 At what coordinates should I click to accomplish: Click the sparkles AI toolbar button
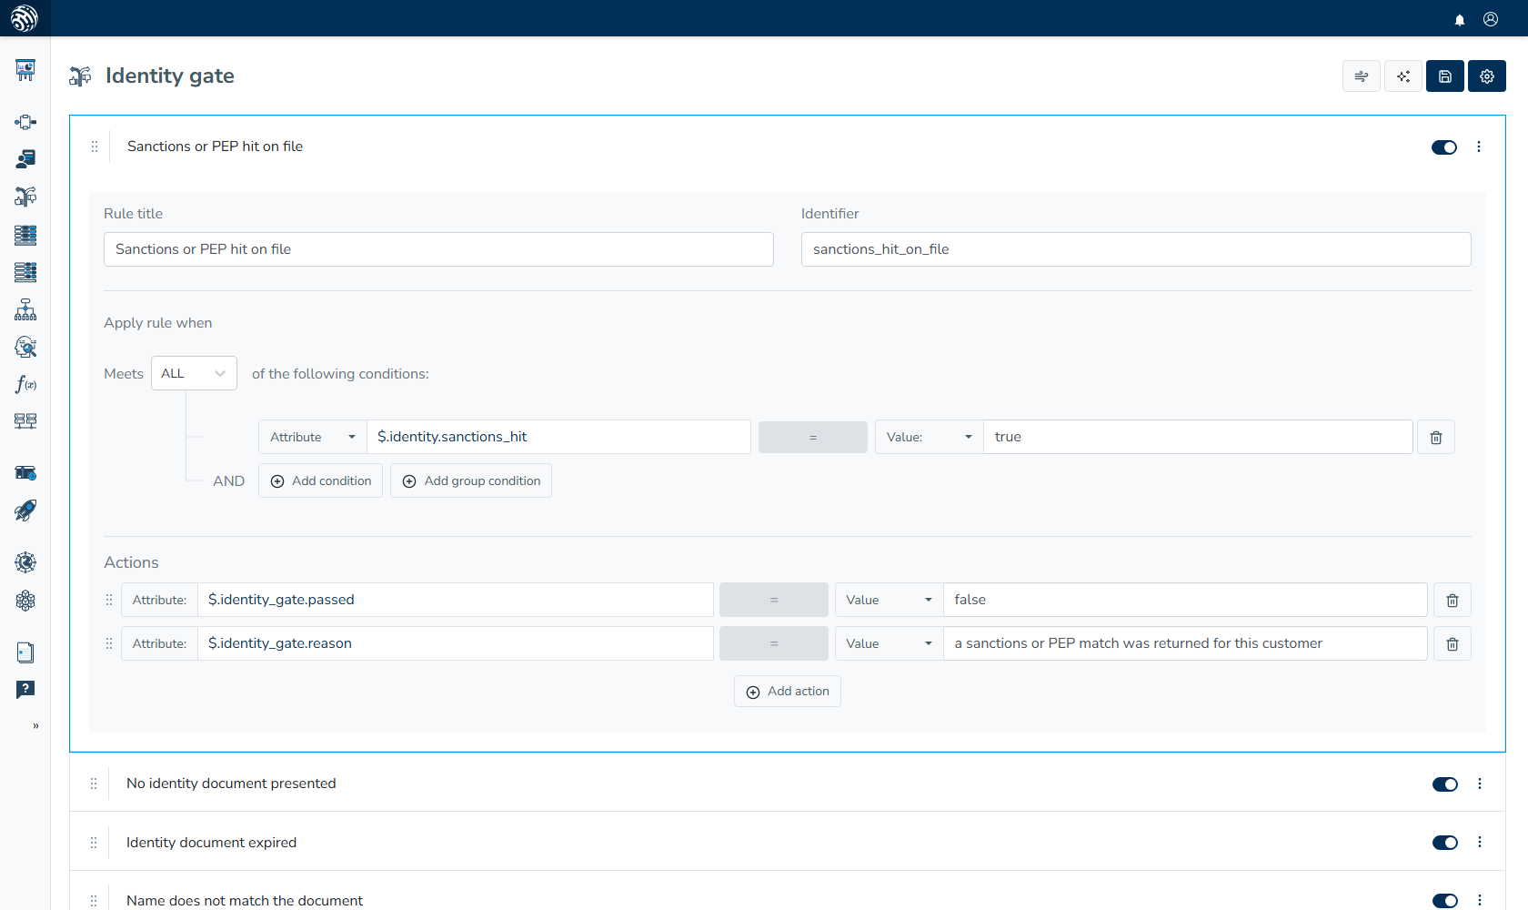tap(1403, 76)
